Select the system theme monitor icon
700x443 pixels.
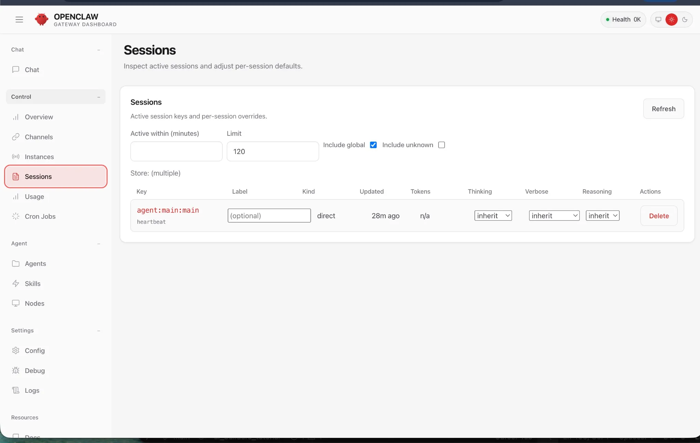click(x=658, y=19)
